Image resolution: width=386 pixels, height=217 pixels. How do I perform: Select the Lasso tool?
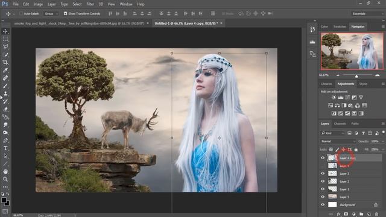click(x=5, y=47)
